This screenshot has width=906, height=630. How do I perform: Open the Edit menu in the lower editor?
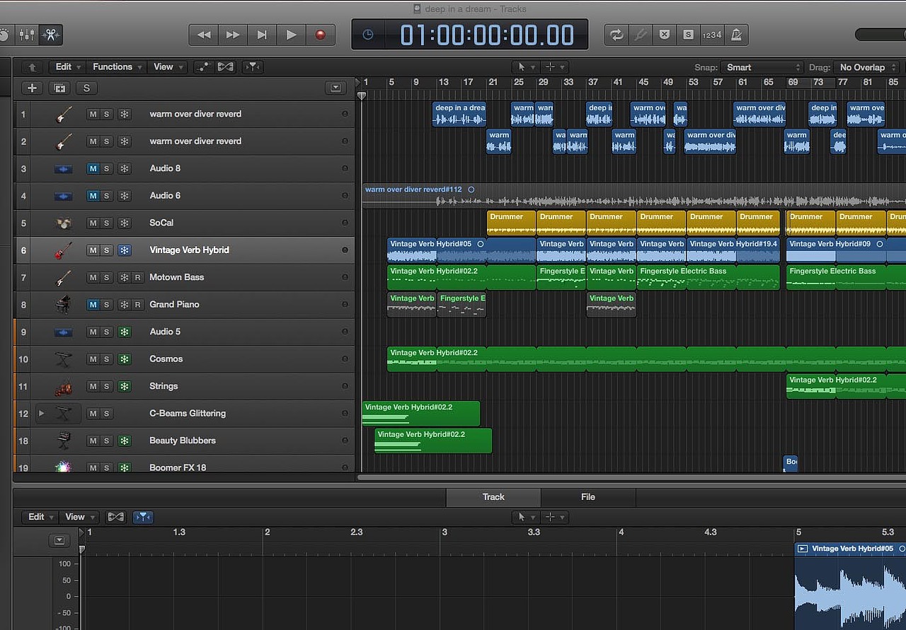pos(40,517)
